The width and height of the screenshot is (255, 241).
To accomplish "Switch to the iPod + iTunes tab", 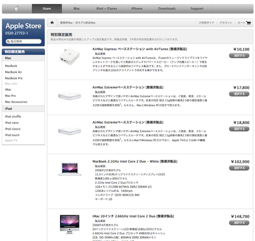I will pyautogui.click(x=107, y=8).
